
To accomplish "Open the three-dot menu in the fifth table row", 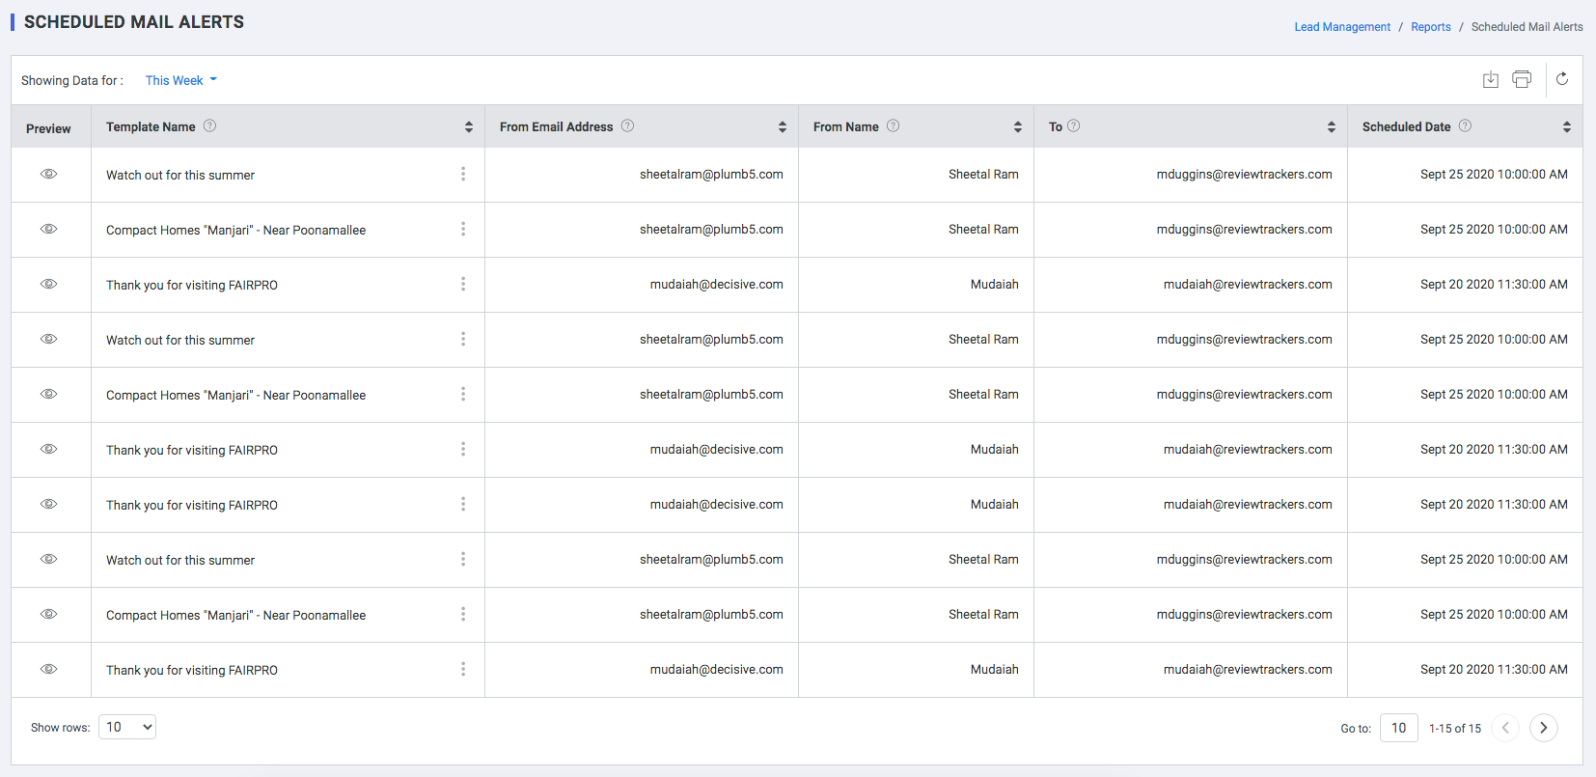I will tap(463, 394).
